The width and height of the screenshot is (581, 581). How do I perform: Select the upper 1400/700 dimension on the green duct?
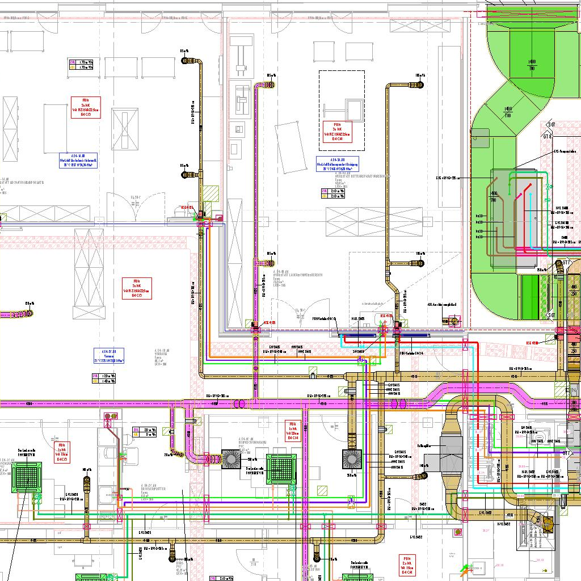[532, 64]
